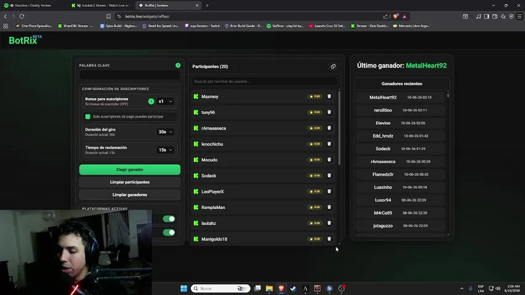Delete participant Maxmoy with trash icon
This screenshot has width=525, height=295.
(x=329, y=96)
